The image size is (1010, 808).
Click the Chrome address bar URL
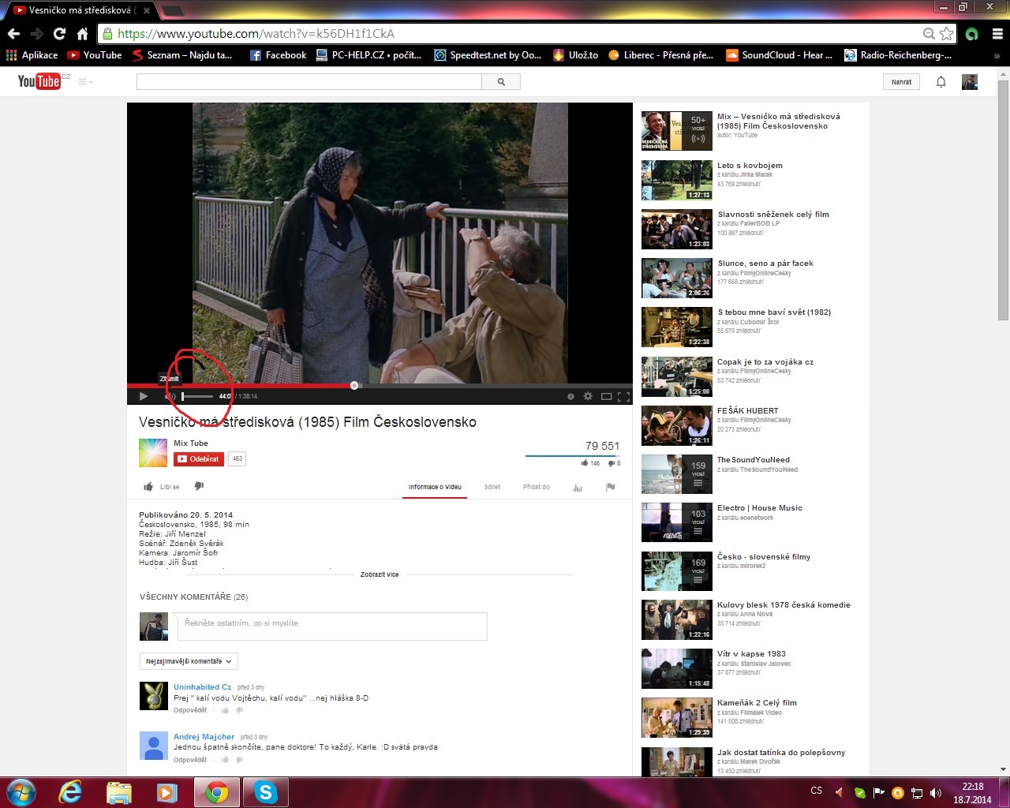point(256,34)
